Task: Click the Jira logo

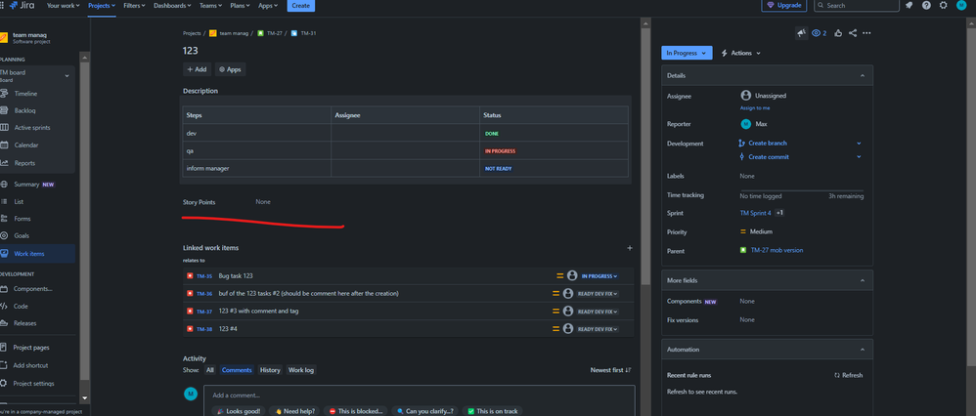Action: click(x=22, y=6)
